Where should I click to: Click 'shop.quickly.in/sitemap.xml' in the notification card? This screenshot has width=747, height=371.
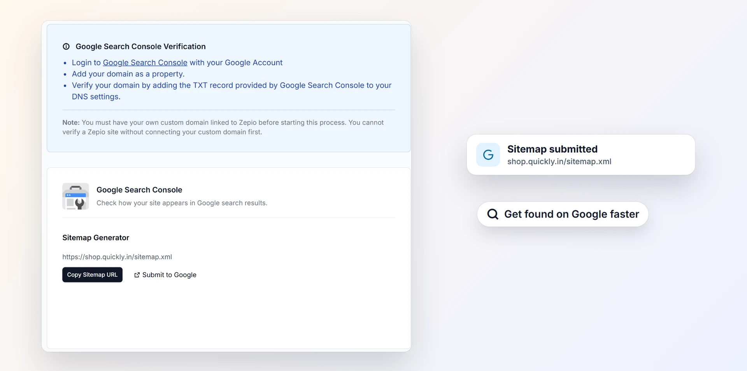click(x=559, y=162)
